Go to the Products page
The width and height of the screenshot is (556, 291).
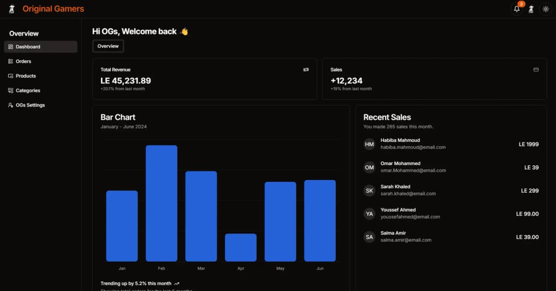tap(41, 76)
